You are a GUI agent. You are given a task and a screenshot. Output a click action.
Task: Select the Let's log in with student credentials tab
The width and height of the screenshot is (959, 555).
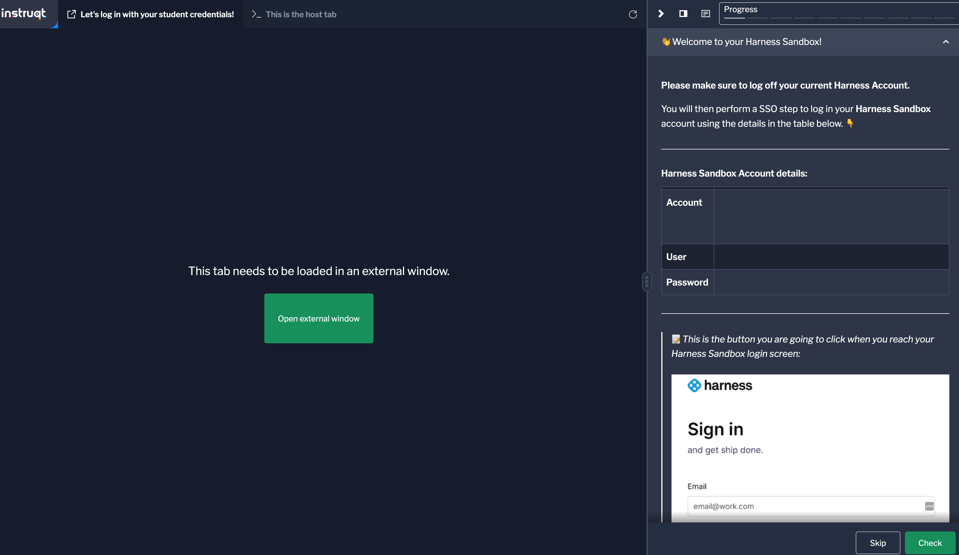click(x=151, y=14)
